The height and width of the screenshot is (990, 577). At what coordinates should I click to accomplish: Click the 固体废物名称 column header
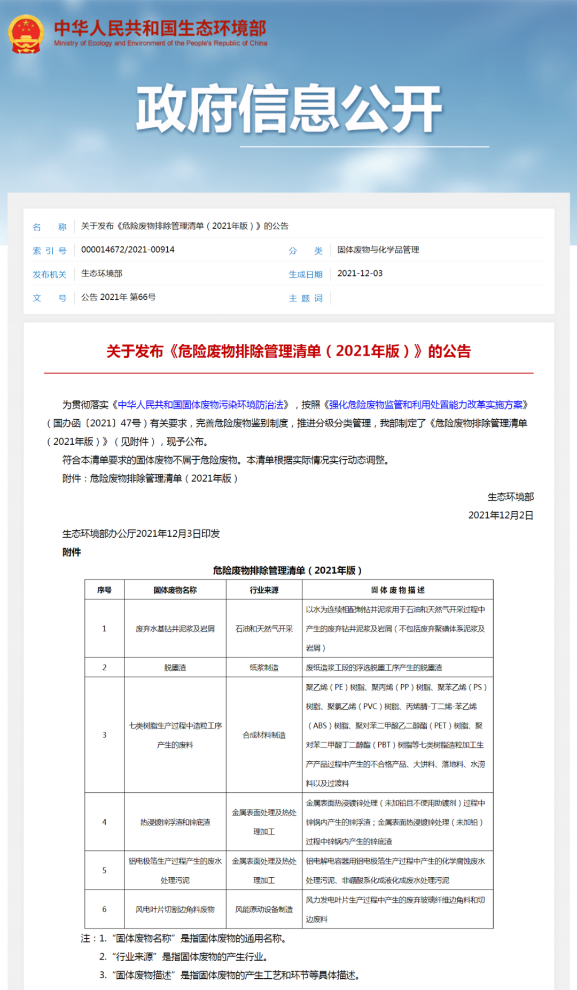click(x=175, y=590)
